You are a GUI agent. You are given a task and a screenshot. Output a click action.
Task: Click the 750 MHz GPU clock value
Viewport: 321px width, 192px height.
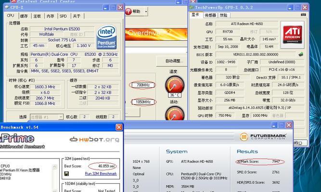click(225, 116)
